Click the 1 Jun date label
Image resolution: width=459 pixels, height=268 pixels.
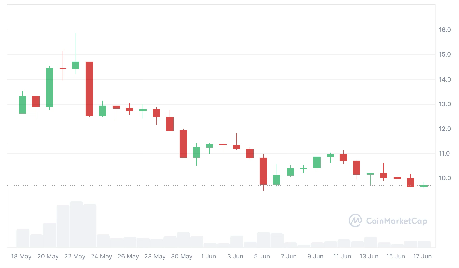click(209, 257)
